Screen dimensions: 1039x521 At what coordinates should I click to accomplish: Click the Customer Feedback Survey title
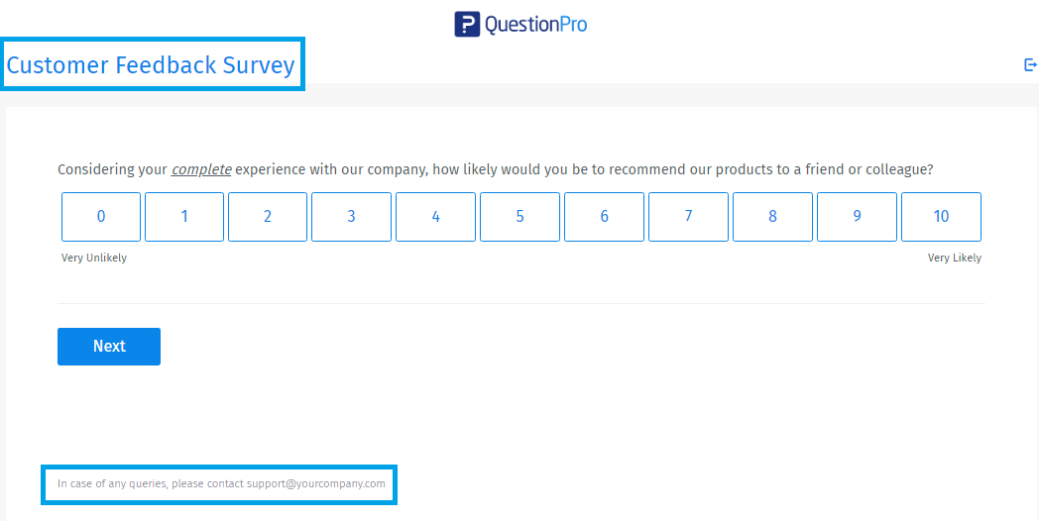pos(151,65)
